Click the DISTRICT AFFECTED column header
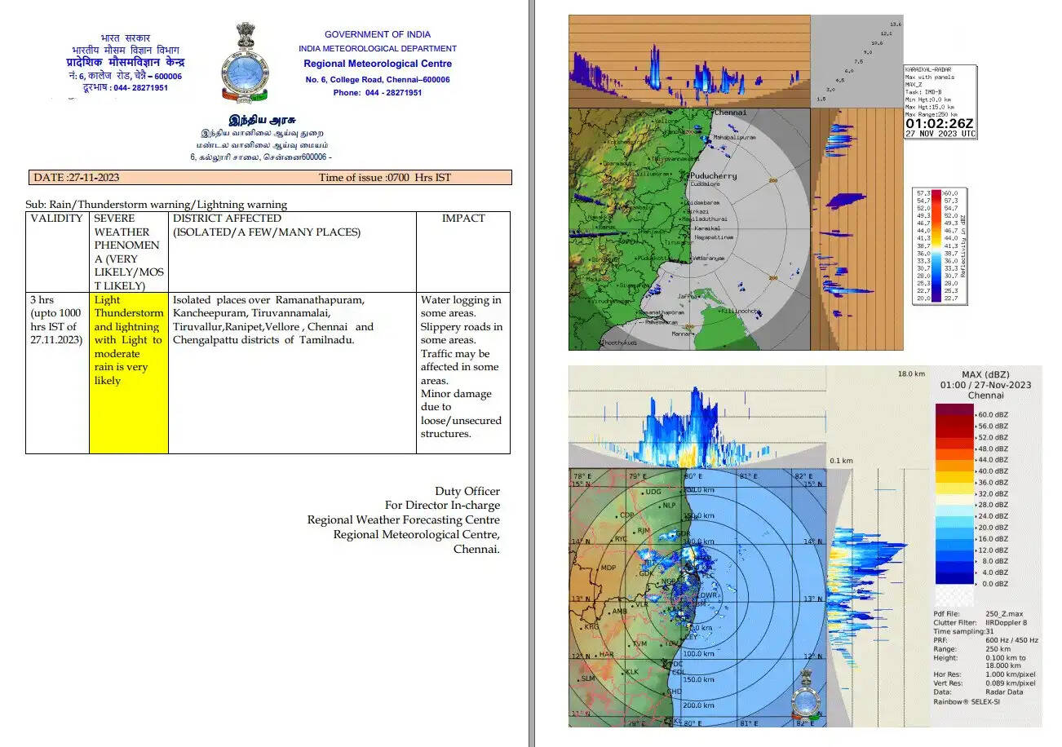 pyautogui.click(x=227, y=219)
